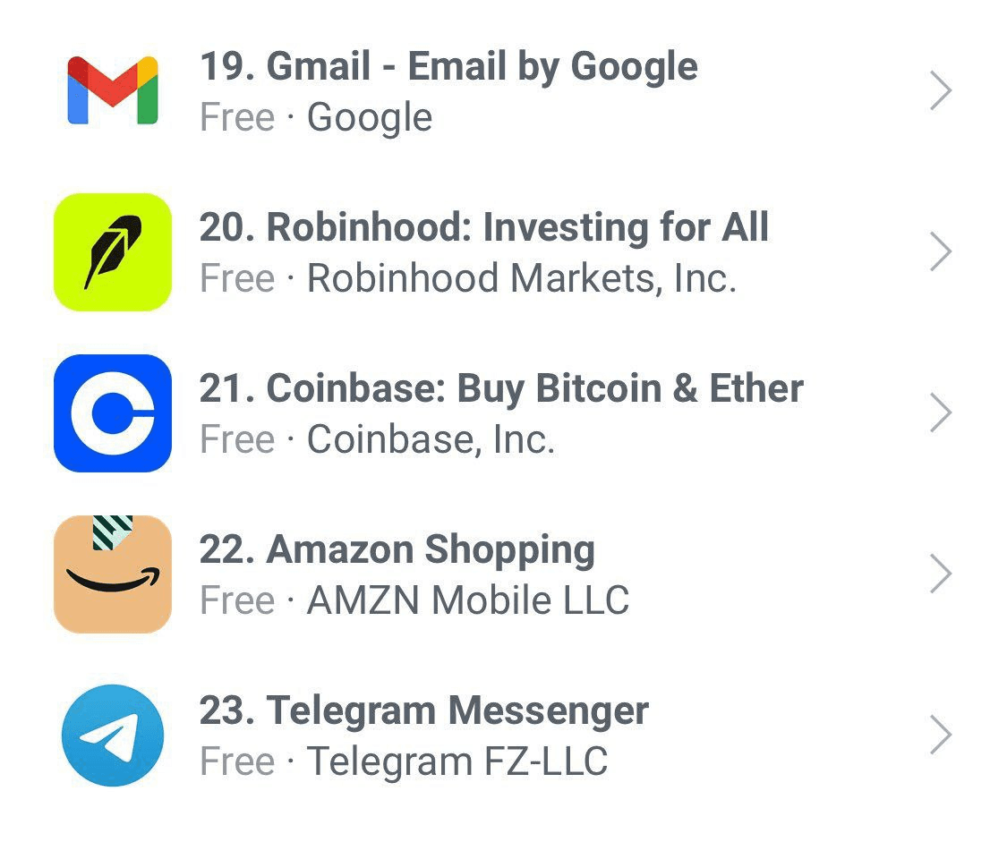Expand the Coinbase row chevron
Viewport: 1007px width, 842px height.
tap(941, 413)
